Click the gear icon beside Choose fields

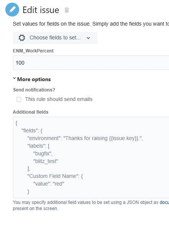click(22, 38)
